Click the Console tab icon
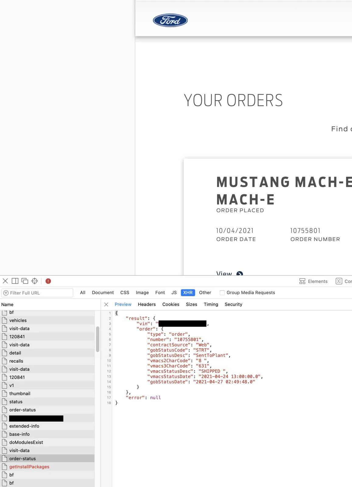The width and height of the screenshot is (352, 487). [x=339, y=281]
